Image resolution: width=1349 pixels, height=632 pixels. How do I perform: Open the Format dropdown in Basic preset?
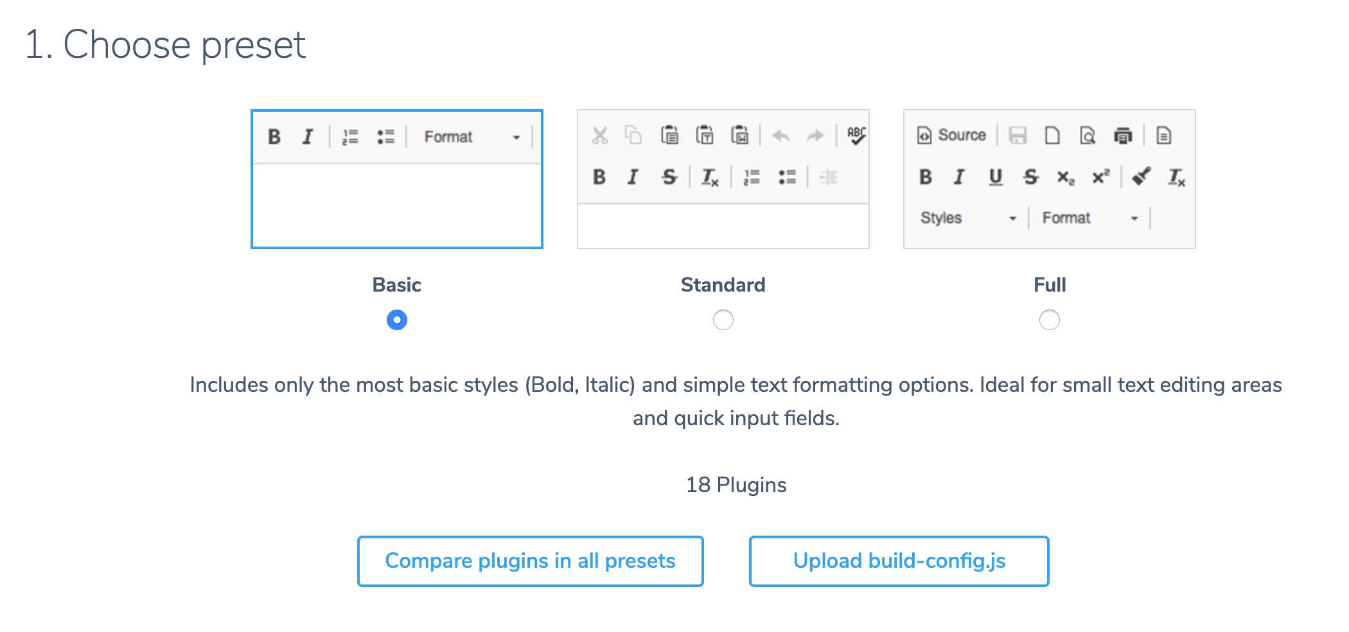tap(472, 137)
